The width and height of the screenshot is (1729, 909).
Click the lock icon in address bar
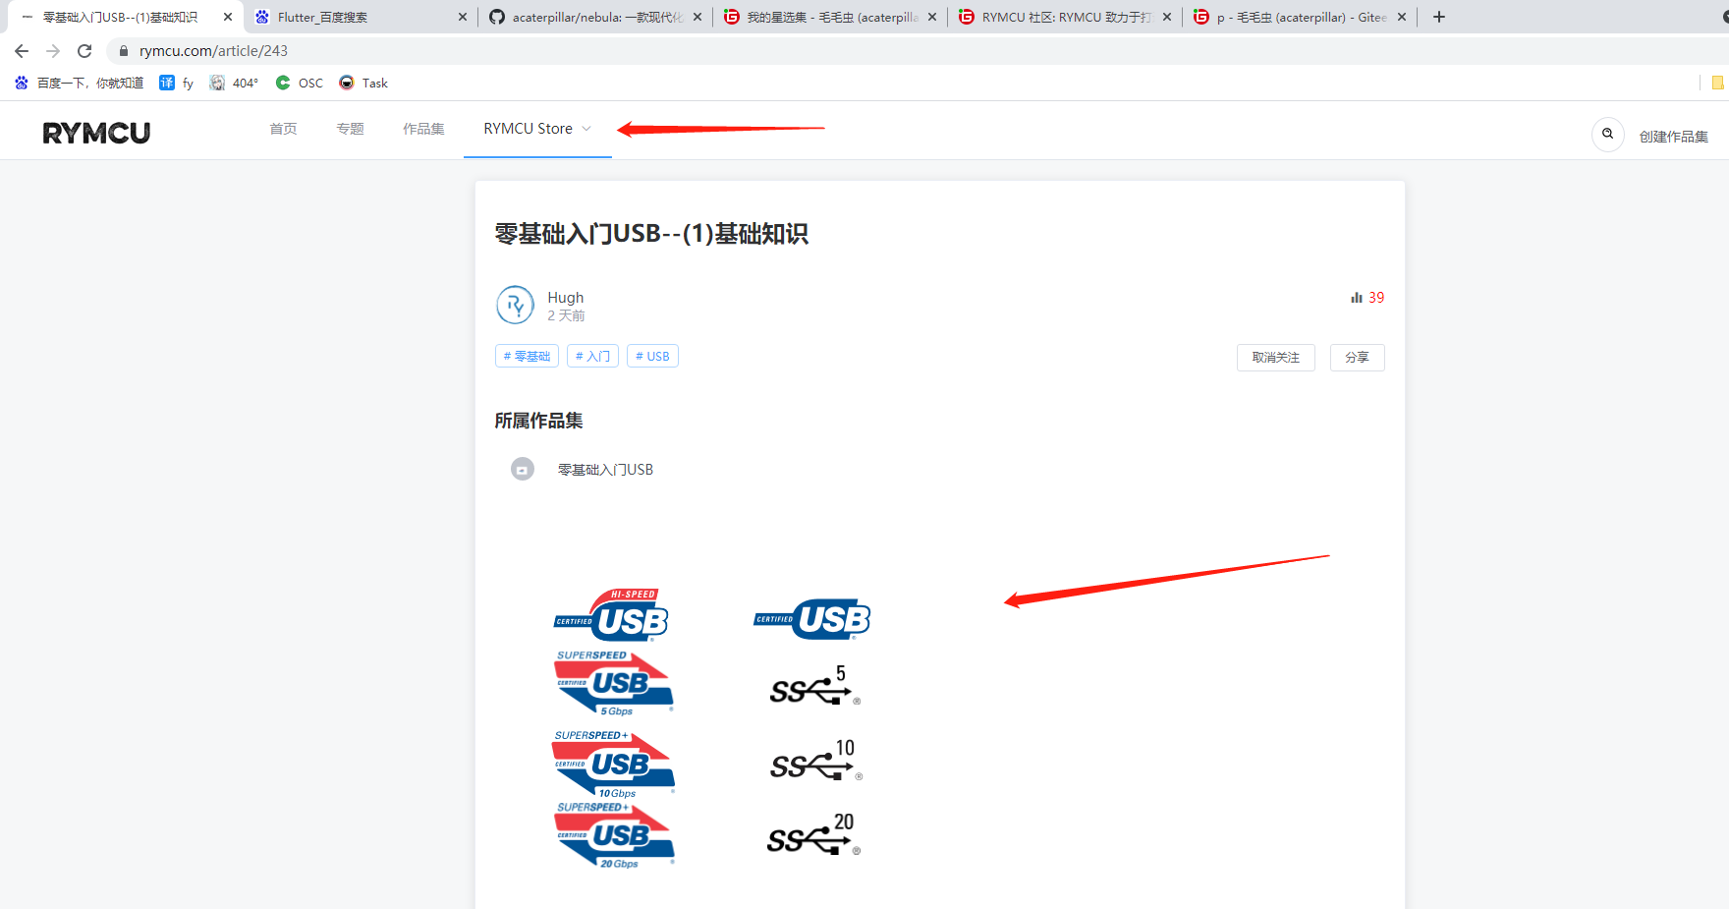point(123,51)
